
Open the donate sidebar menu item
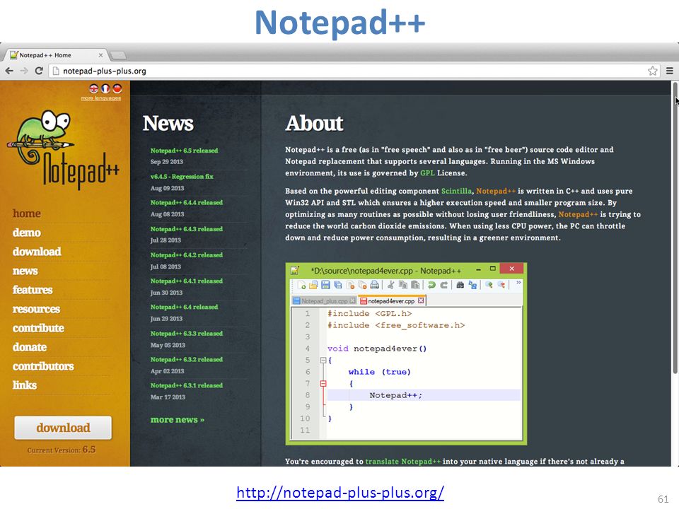pyautogui.click(x=30, y=347)
